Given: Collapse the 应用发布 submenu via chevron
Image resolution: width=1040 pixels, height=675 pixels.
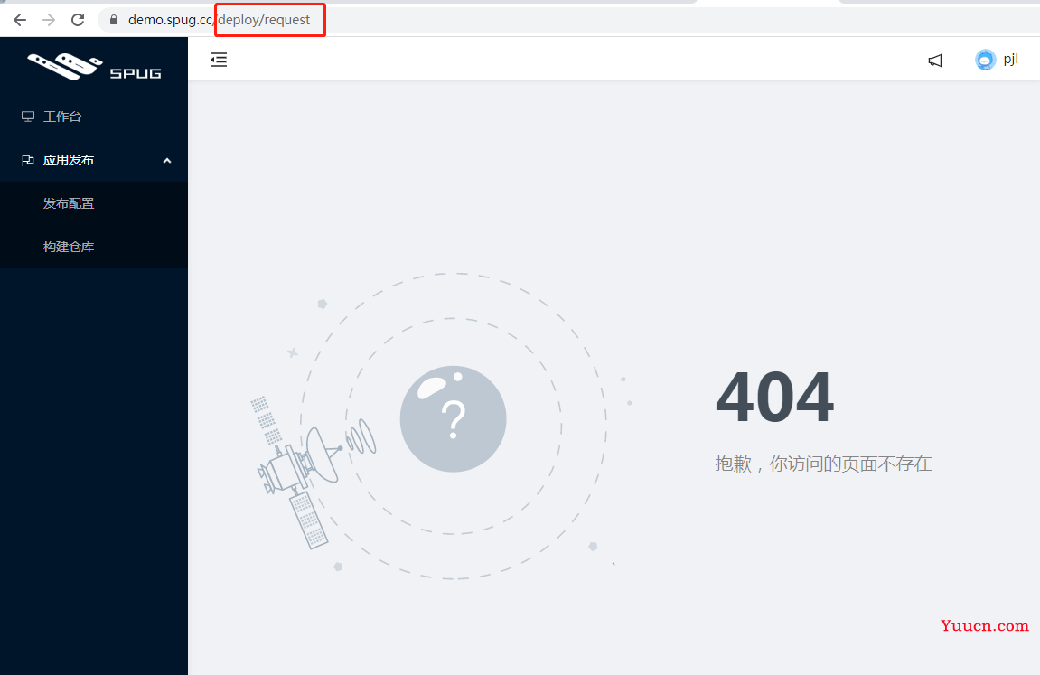Looking at the screenshot, I should click(167, 161).
